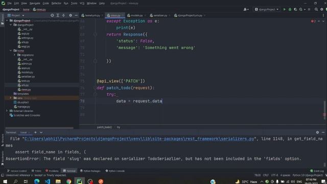Click PyCharm icon on taskbar

[80, 181]
